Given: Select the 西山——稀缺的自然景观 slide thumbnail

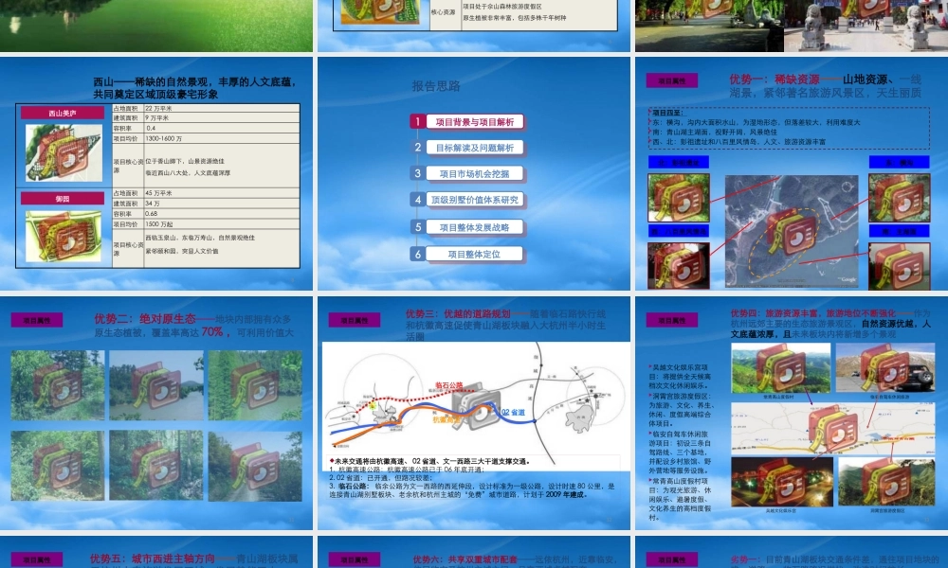Looking at the screenshot, I should (156, 173).
